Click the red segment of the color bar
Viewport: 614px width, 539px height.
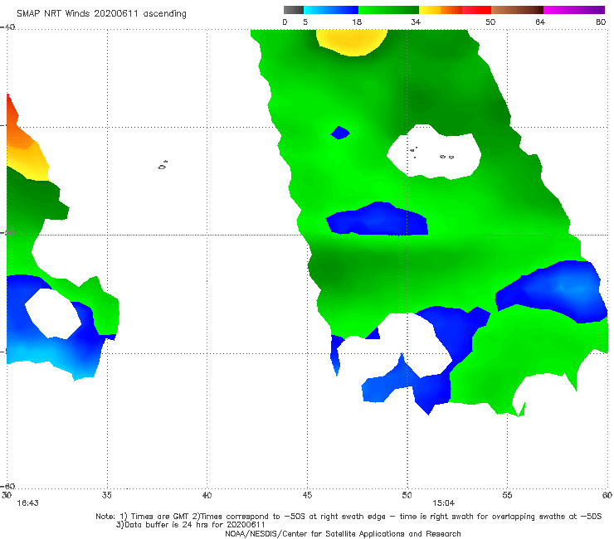(x=476, y=10)
